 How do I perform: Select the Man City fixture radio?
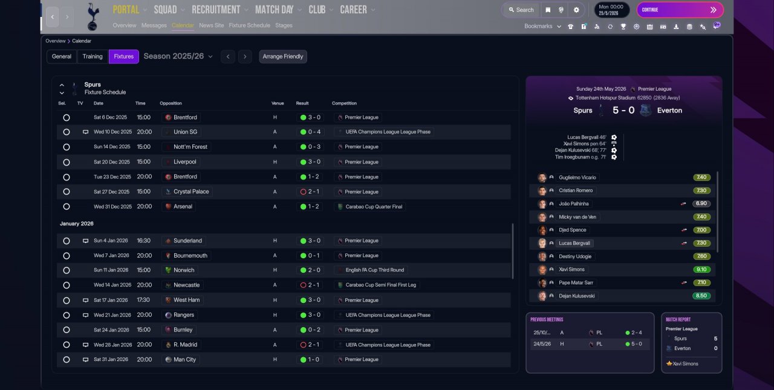[x=67, y=360]
